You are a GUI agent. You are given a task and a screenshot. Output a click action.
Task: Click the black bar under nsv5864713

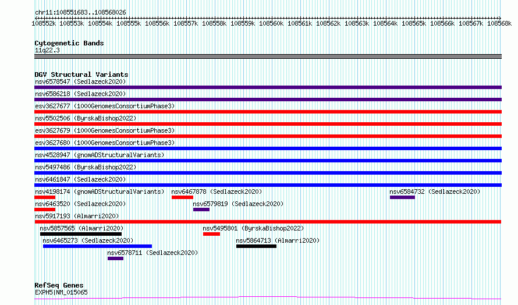[x=256, y=246]
